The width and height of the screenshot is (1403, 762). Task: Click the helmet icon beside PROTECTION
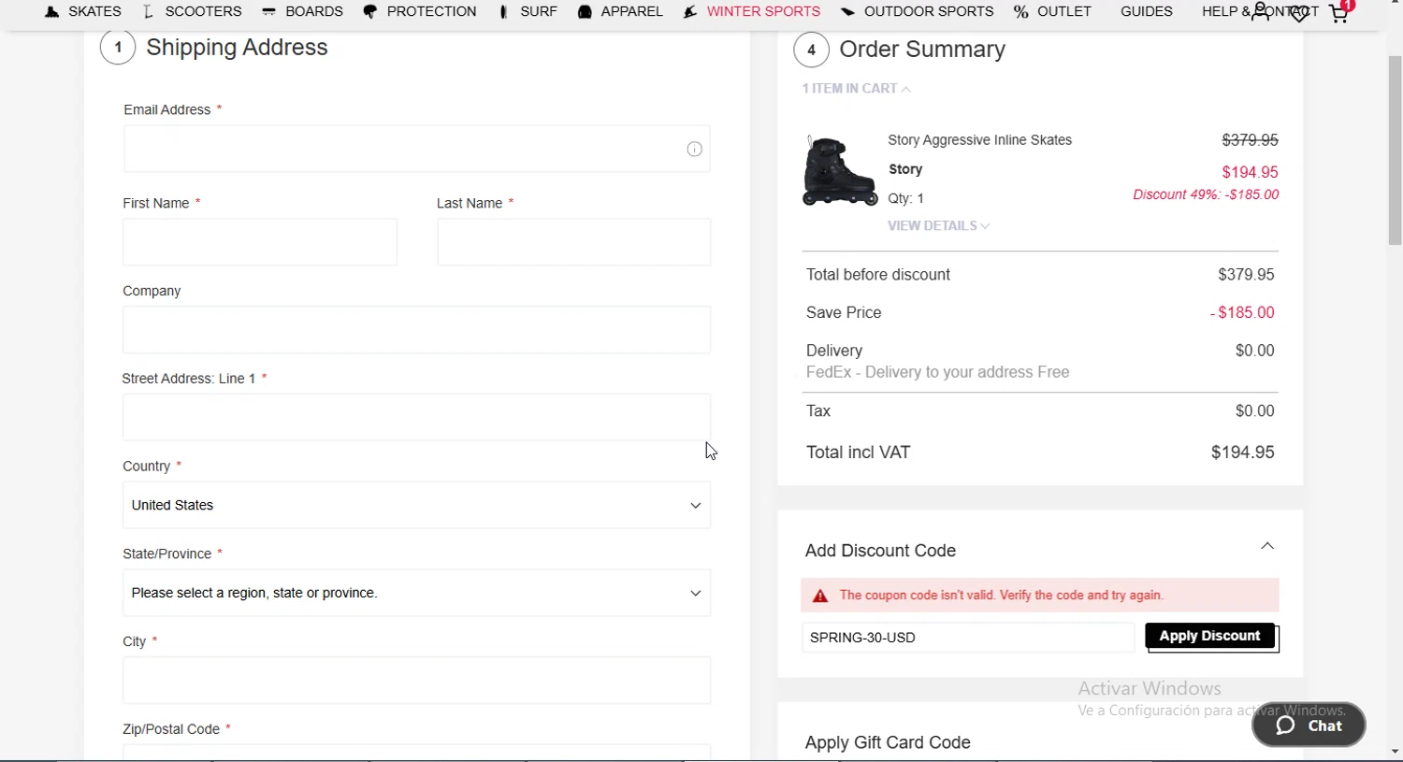[370, 12]
